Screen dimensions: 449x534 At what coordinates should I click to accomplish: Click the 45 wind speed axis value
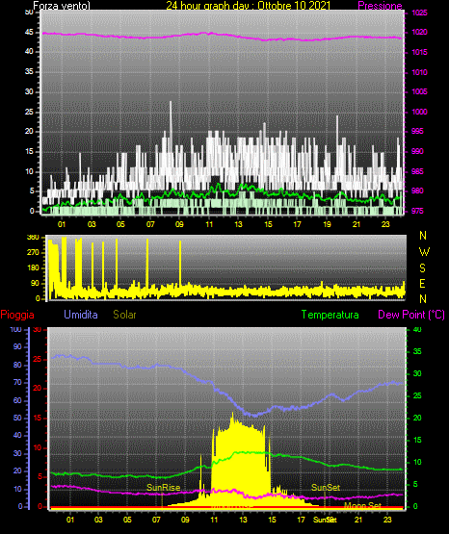pyautogui.click(x=29, y=33)
